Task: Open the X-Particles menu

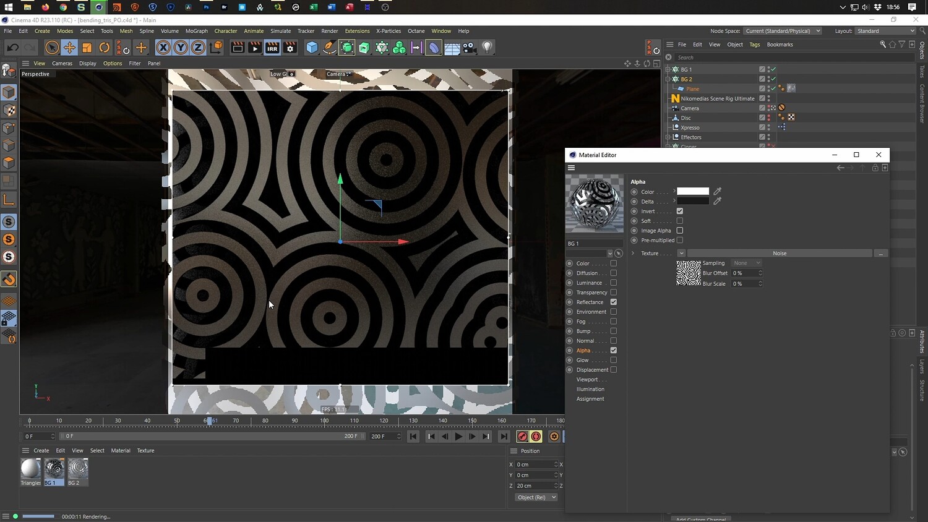Action: (389, 31)
